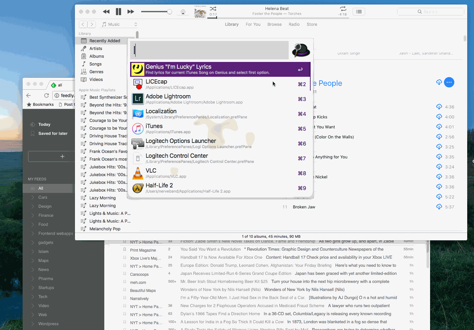The width and height of the screenshot is (474, 330).
Task: Go back using iTunes back arrow
Action: pos(83,24)
